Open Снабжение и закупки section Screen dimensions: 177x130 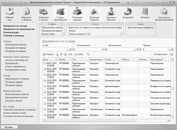click(x=43, y=14)
